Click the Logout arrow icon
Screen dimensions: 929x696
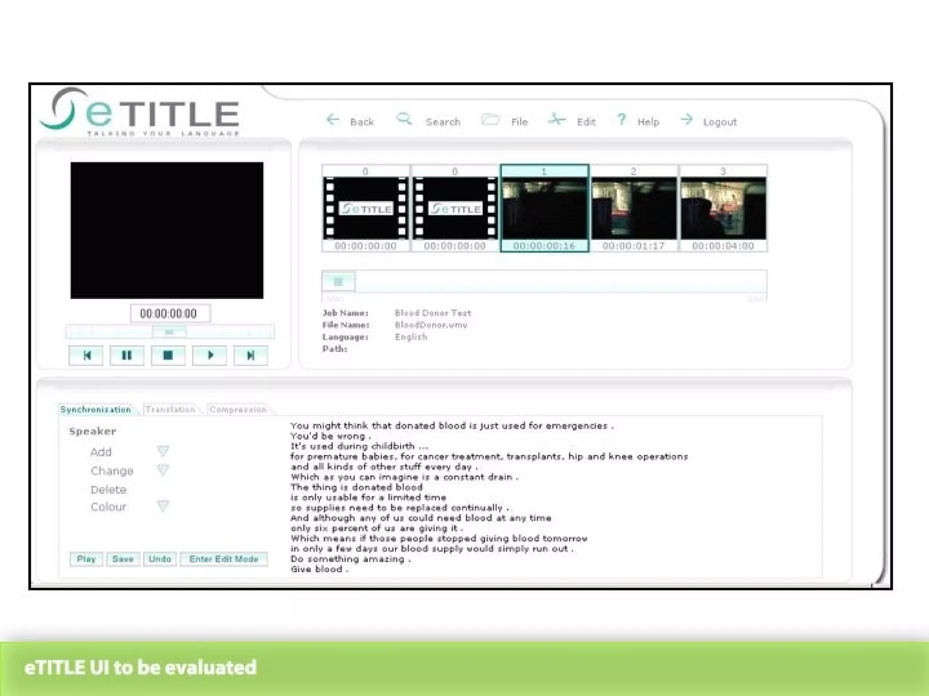click(687, 120)
